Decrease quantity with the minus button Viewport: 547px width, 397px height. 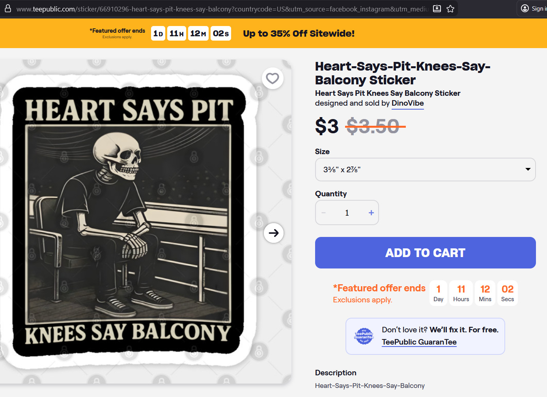pyautogui.click(x=324, y=213)
